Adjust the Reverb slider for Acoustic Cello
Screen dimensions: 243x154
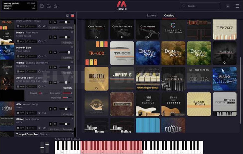pyautogui.click(x=43, y=93)
